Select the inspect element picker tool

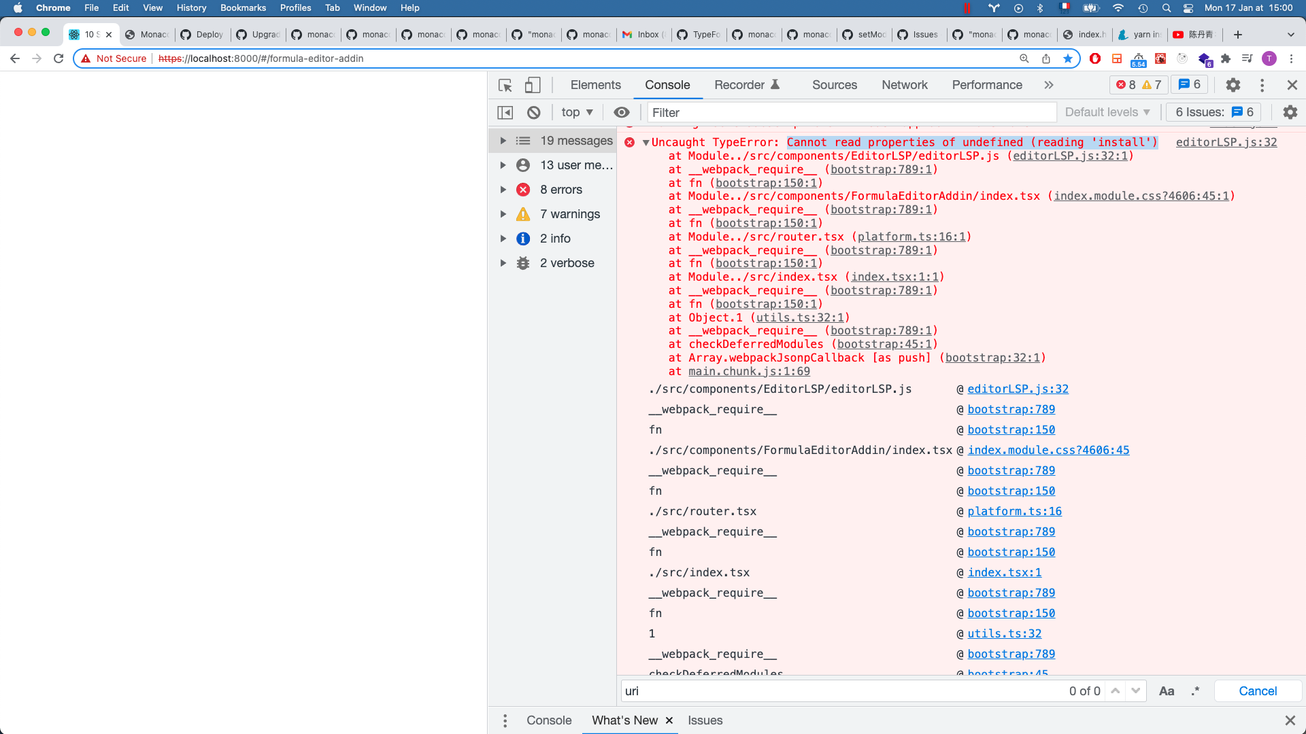[504, 85]
